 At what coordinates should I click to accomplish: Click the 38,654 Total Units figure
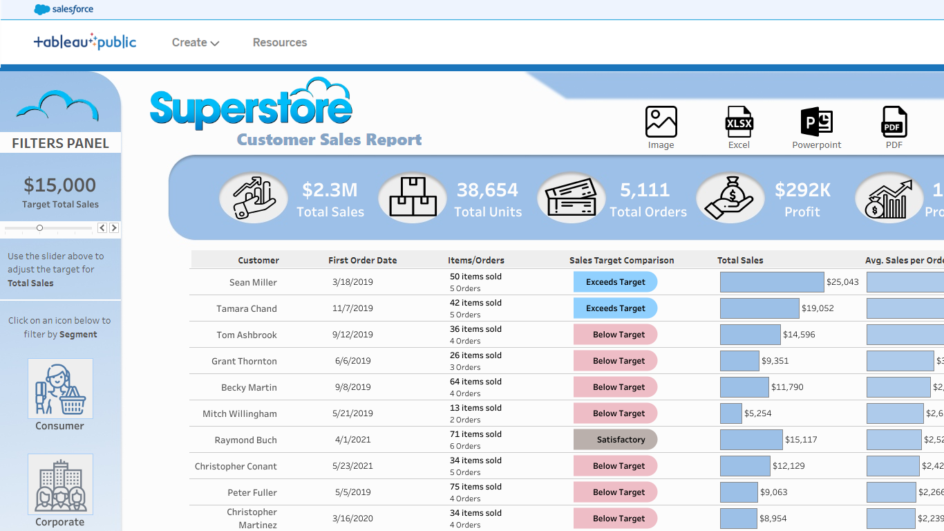(x=487, y=189)
